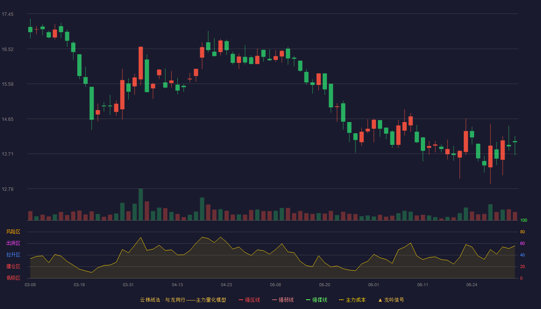Click the tallest green volume bar
Image resolution: width=541 pixels, height=309 pixels.
[x=141, y=204]
